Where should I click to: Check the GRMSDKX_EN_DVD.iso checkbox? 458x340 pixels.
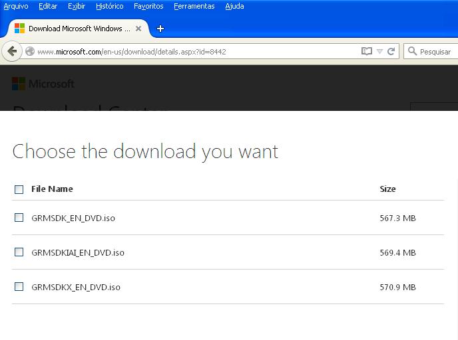[x=19, y=287]
